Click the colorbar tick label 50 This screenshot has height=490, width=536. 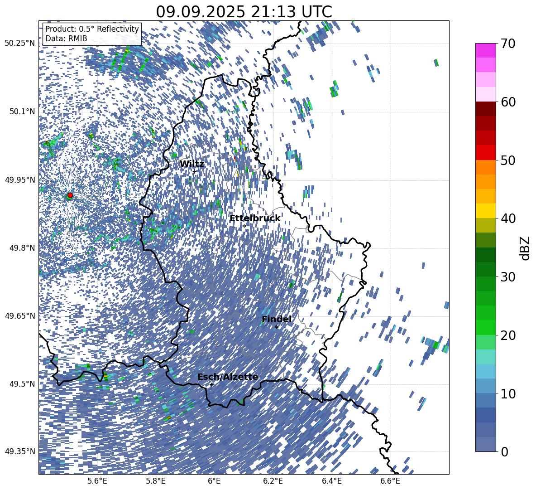508,160
